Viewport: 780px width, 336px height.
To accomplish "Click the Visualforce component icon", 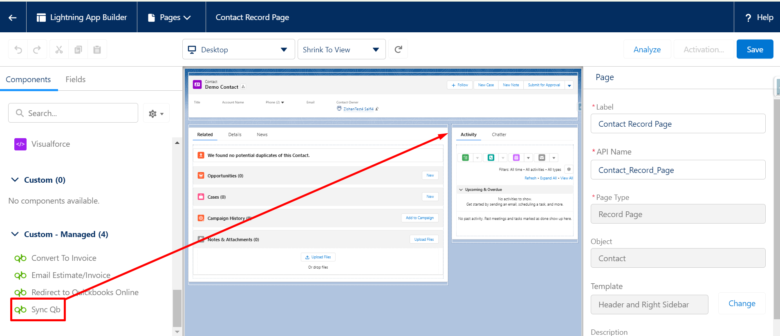I will point(20,144).
